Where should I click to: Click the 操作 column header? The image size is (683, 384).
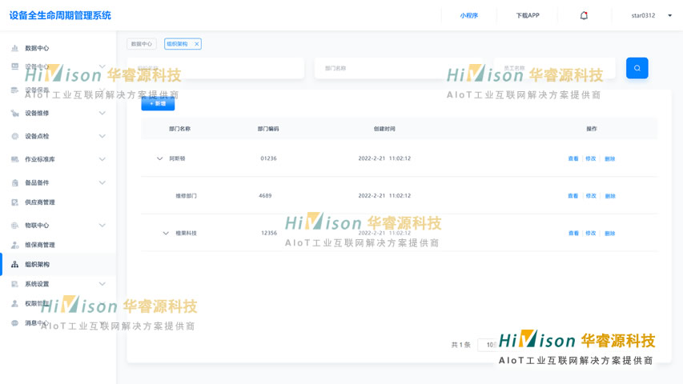click(592, 129)
